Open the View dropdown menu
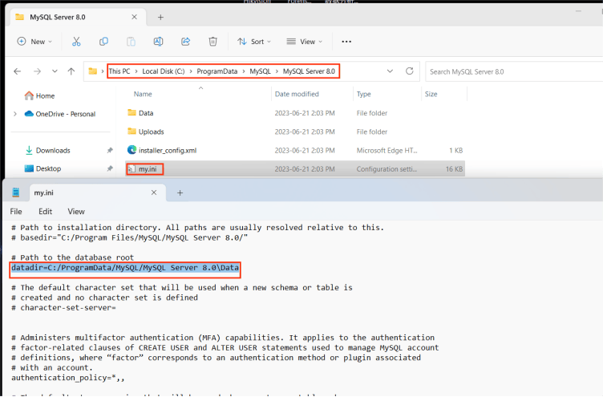The height and width of the screenshot is (397, 603). pyautogui.click(x=304, y=42)
